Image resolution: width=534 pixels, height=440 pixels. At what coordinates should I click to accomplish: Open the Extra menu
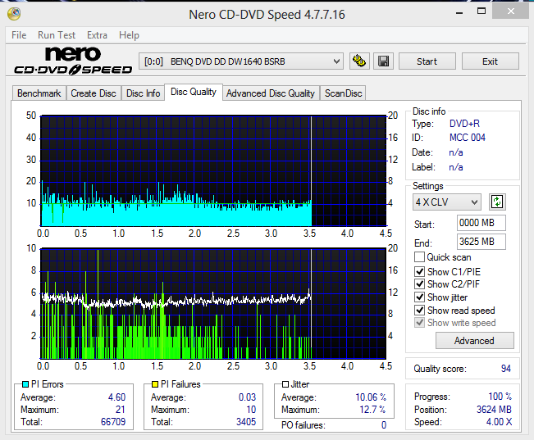point(97,35)
